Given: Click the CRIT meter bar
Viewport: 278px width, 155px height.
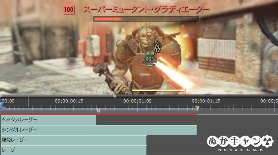Looking at the screenshot, I should tap(159, 90).
